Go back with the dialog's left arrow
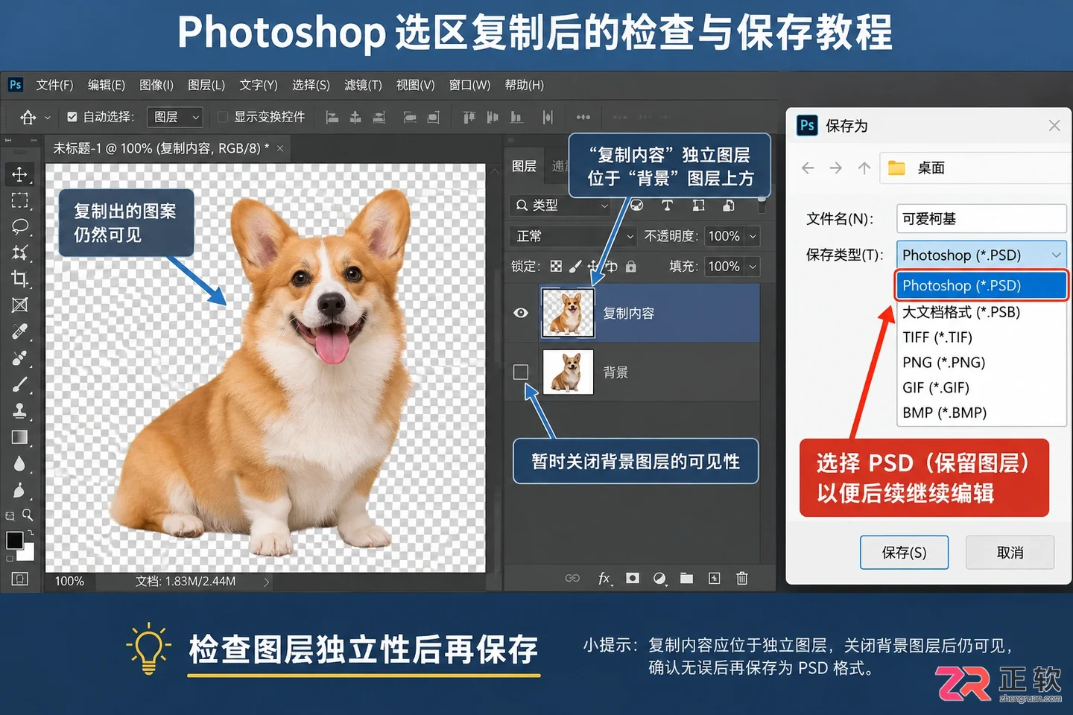The image size is (1073, 715). point(808,168)
